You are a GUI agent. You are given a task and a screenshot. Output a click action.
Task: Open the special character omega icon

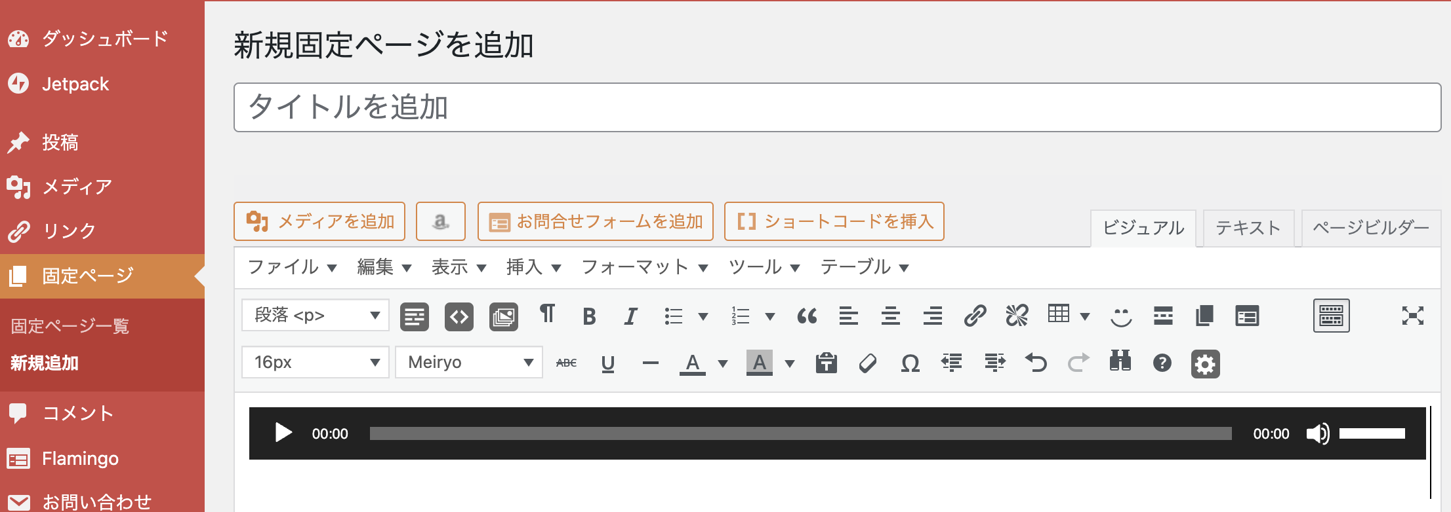(x=910, y=363)
